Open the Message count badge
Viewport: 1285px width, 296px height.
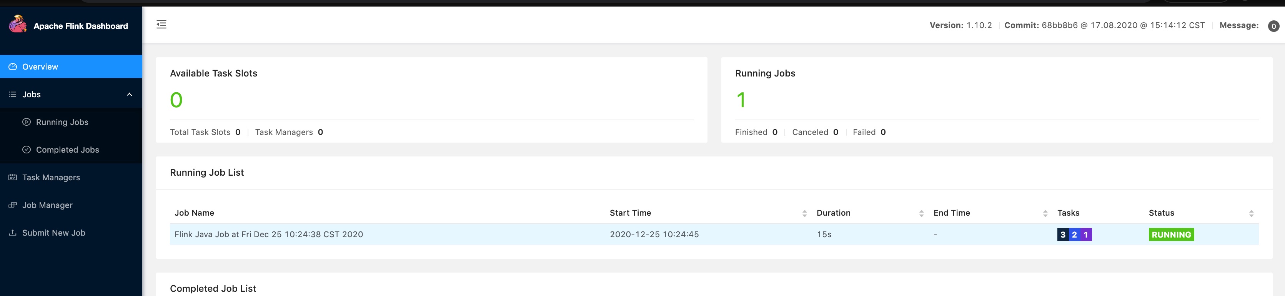coord(1273,26)
